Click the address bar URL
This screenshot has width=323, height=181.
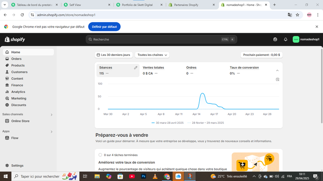pos(66,15)
